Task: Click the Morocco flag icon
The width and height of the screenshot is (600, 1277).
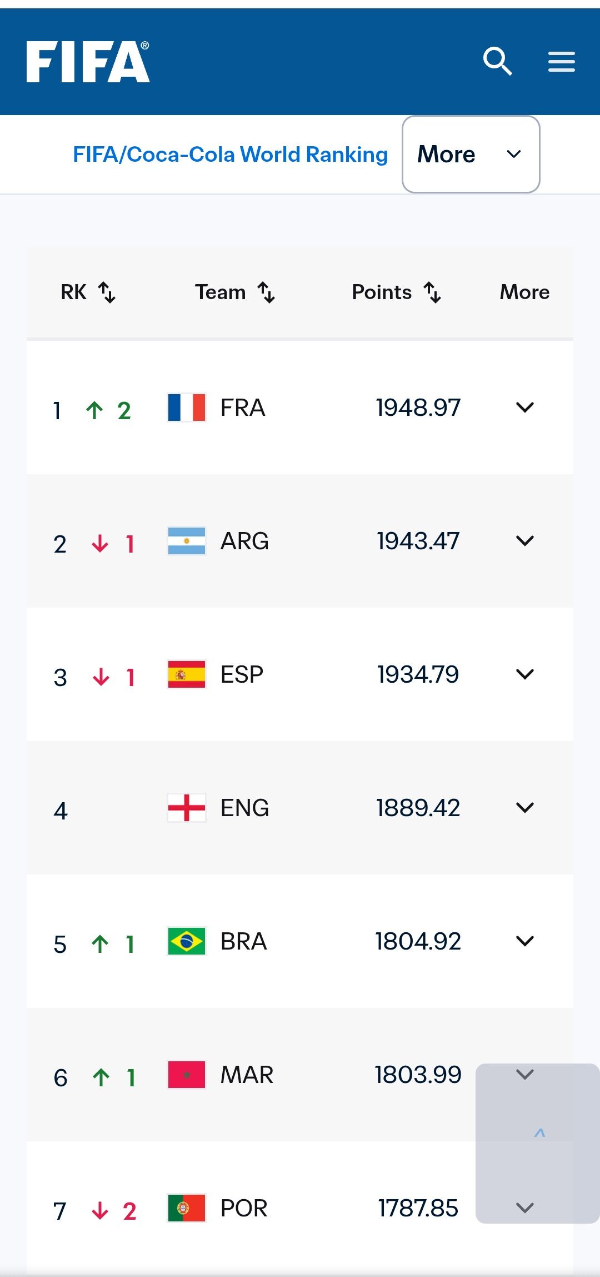Action: click(x=187, y=1075)
